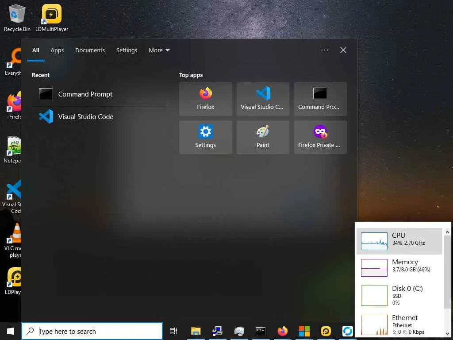Open LDPlayer yellow taskbar icon
The width and height of the screenshot is (453, 340).
click(326, 331)
